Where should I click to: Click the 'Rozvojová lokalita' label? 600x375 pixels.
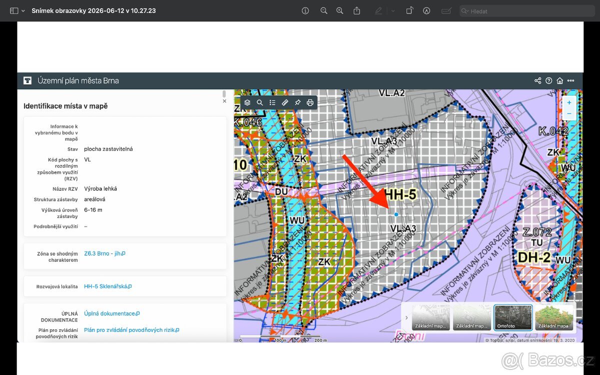pos(57,286)
